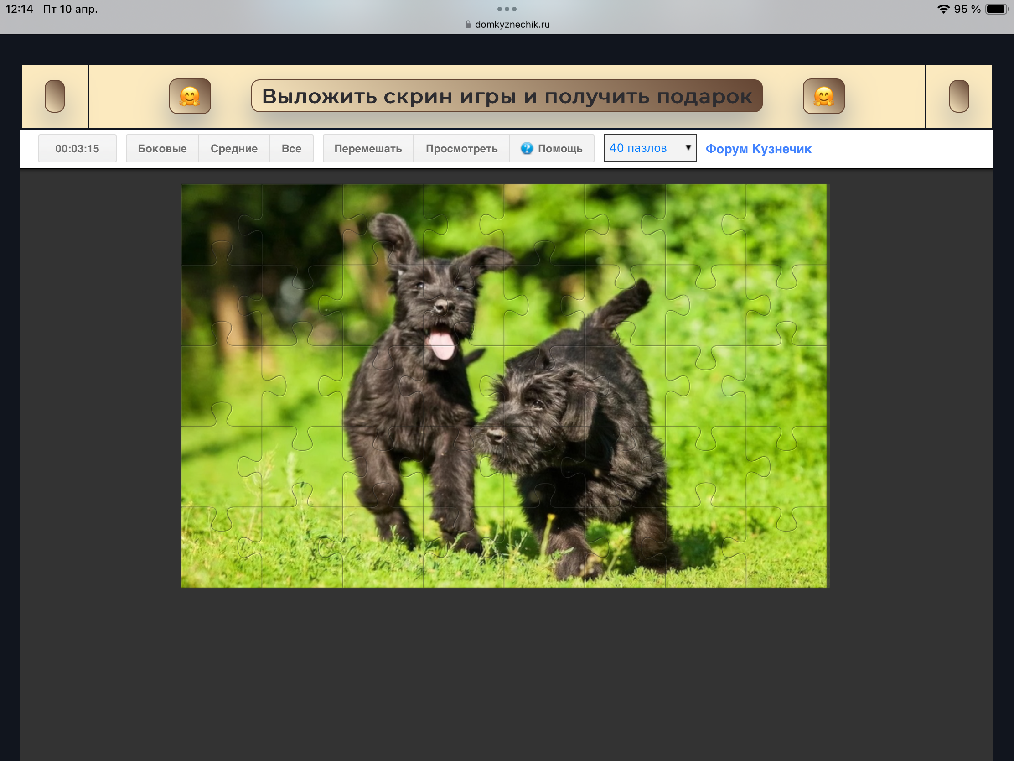Tap the domkyznechik.ru address bar
Screen dimensions: 1014x761
click(512, 24)
